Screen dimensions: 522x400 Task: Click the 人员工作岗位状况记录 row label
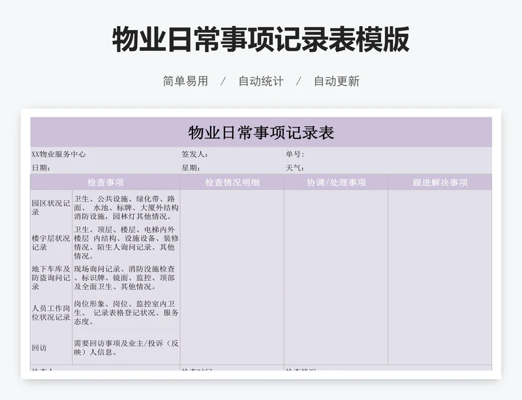51,313
